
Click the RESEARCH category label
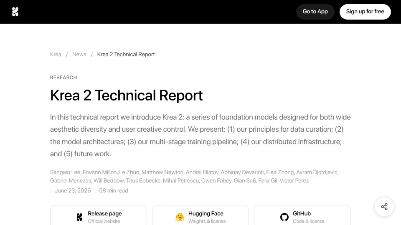[63, 77]
